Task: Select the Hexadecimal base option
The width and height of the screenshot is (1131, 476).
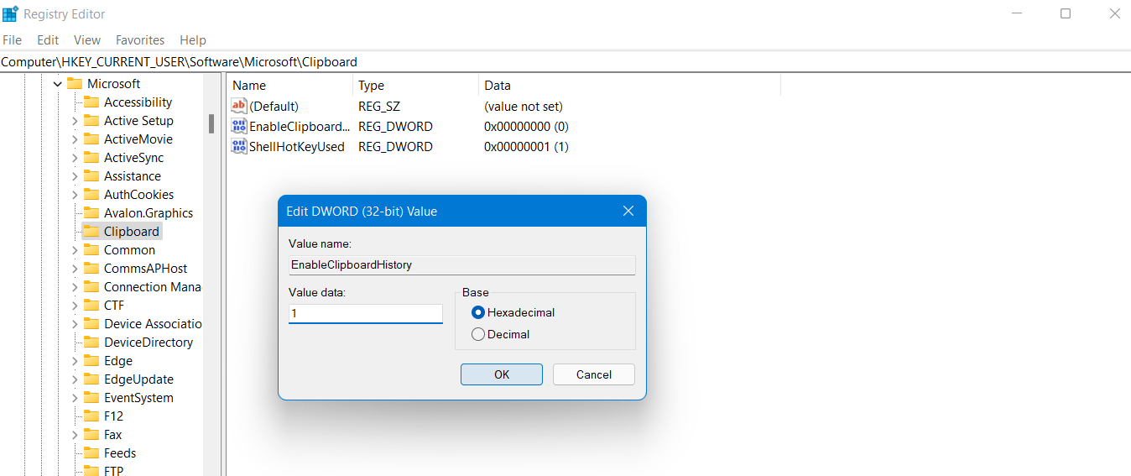Action: pos(478,312)
